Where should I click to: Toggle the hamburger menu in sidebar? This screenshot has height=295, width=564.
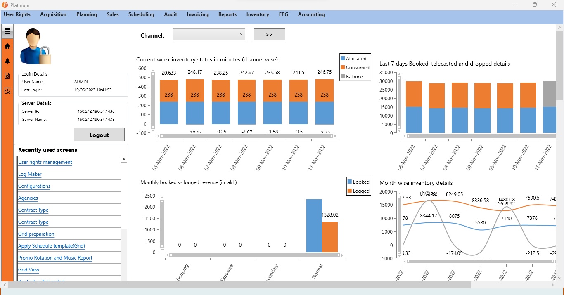[x=7, y=31]
